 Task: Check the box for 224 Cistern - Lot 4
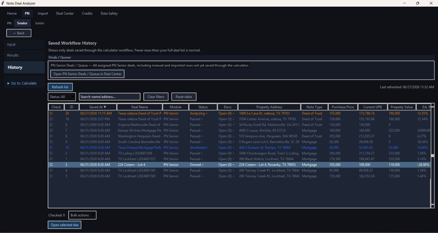pyautogui.click(x=51, y=165)
